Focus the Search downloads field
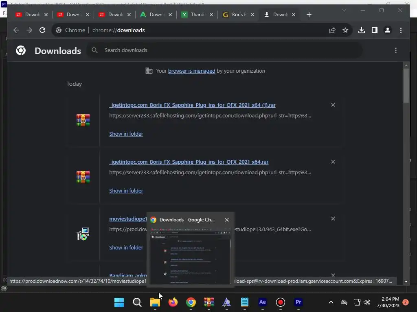 (x=225, y=50)
